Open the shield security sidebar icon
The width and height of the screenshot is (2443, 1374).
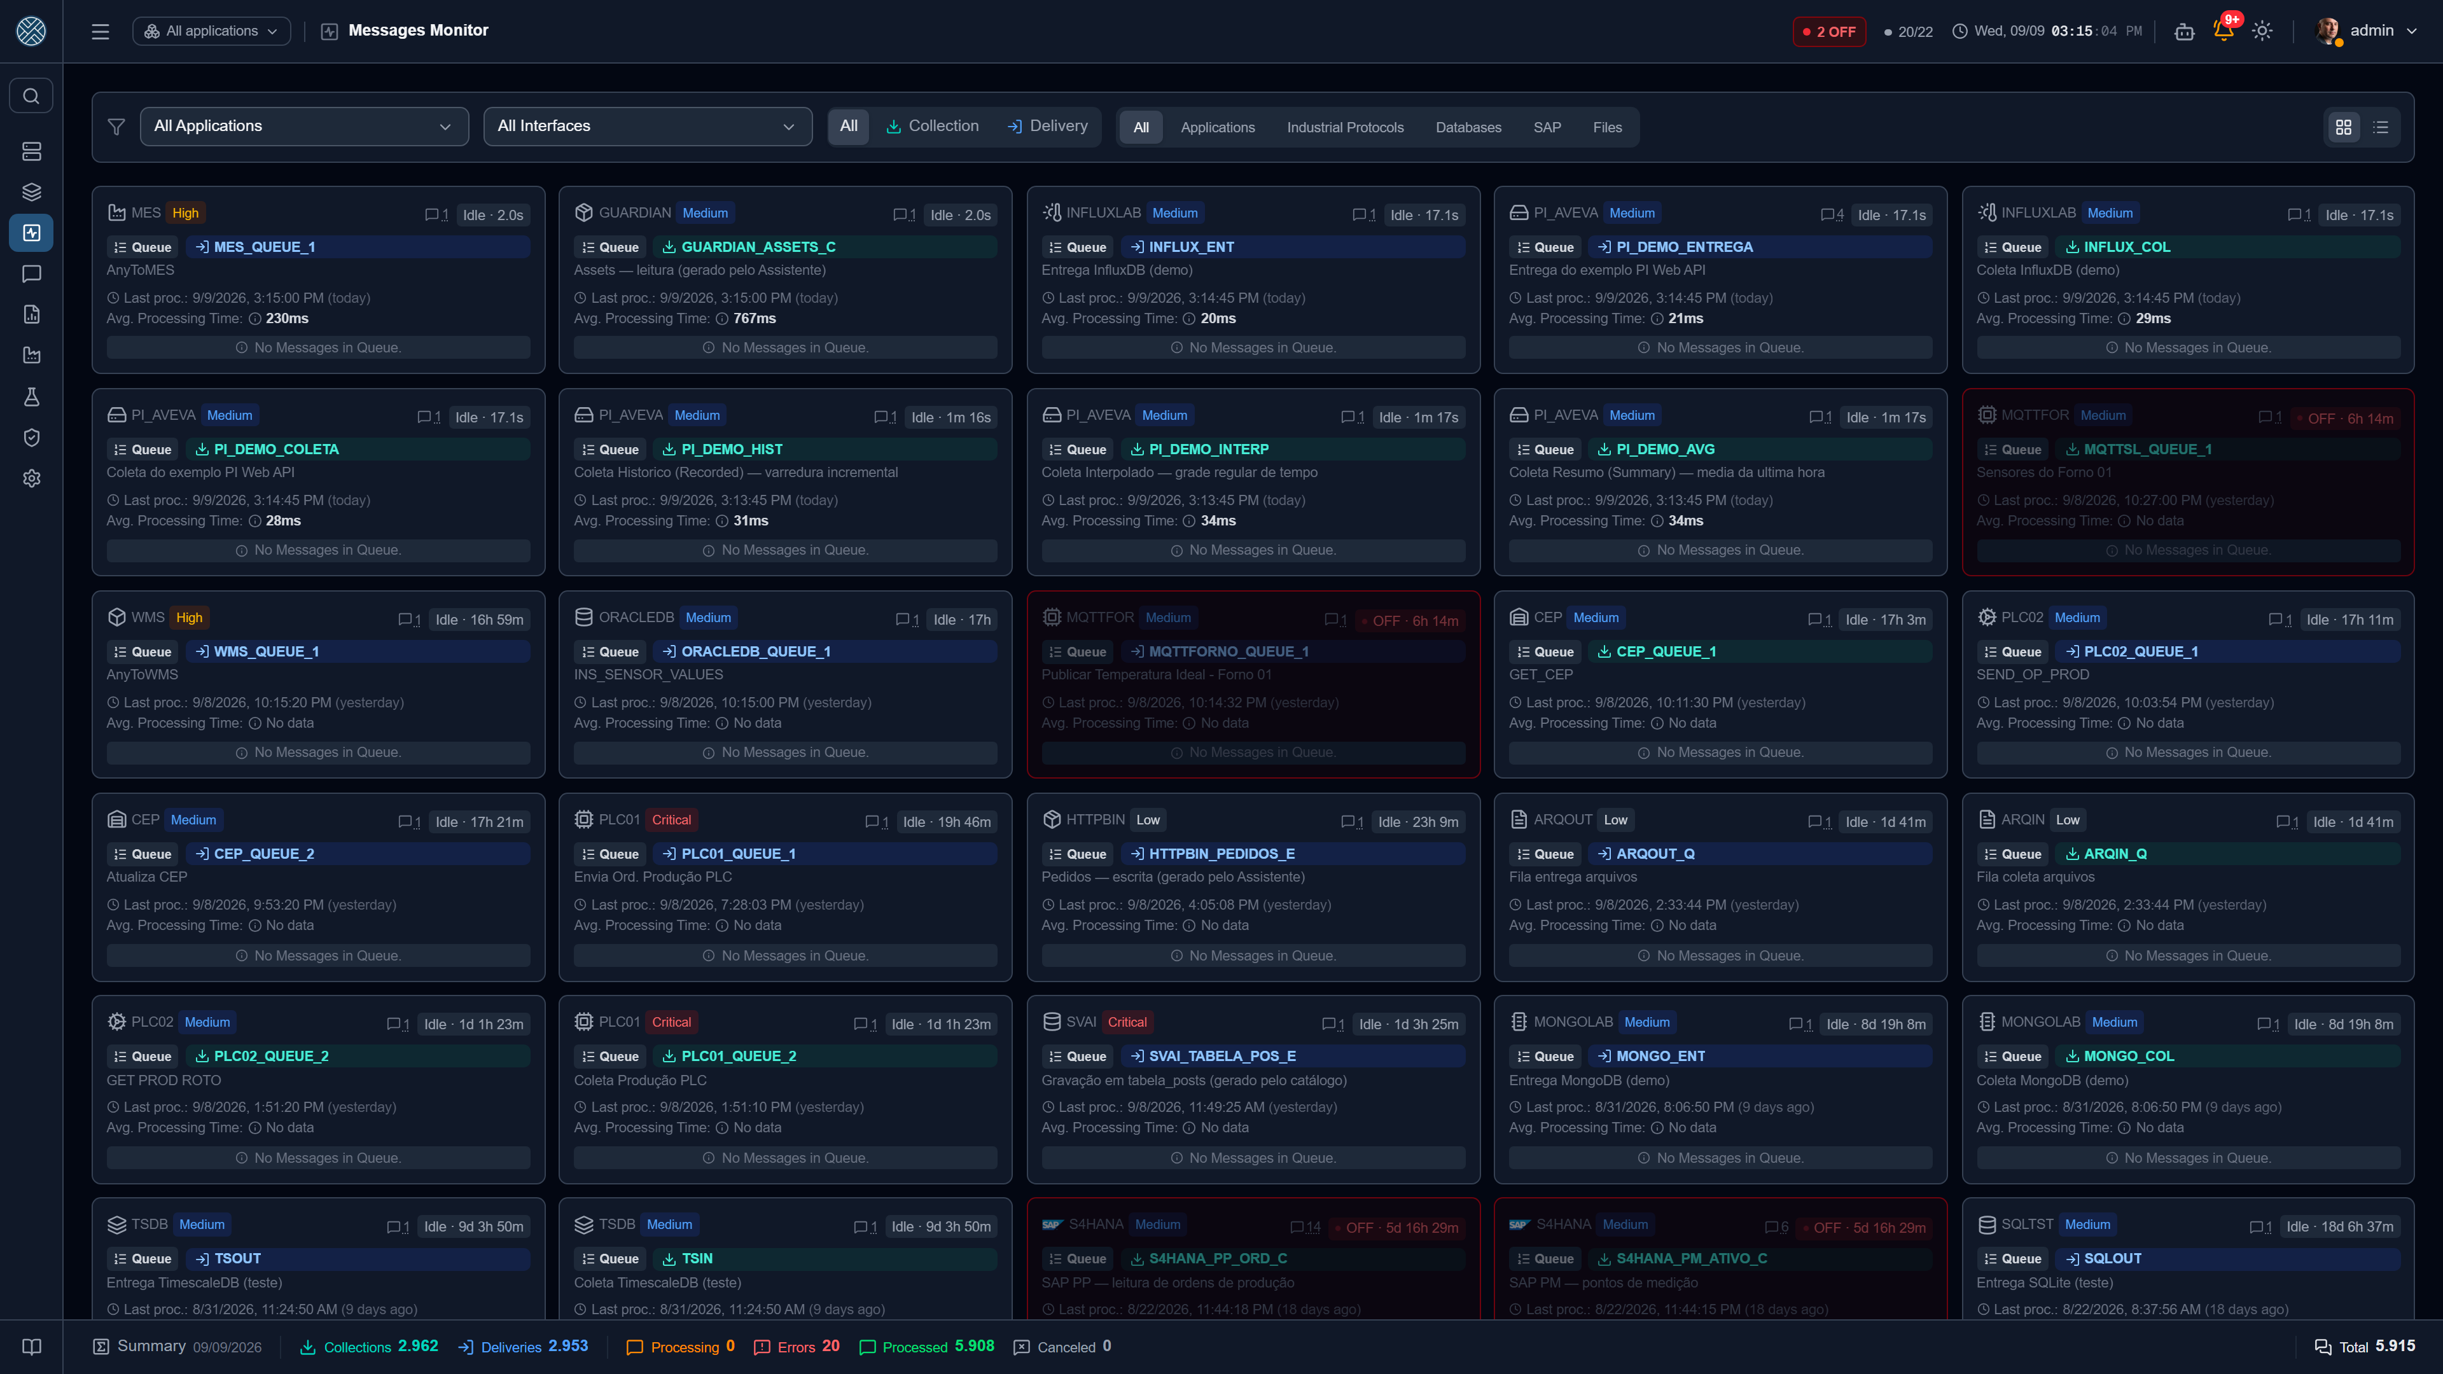31,437
